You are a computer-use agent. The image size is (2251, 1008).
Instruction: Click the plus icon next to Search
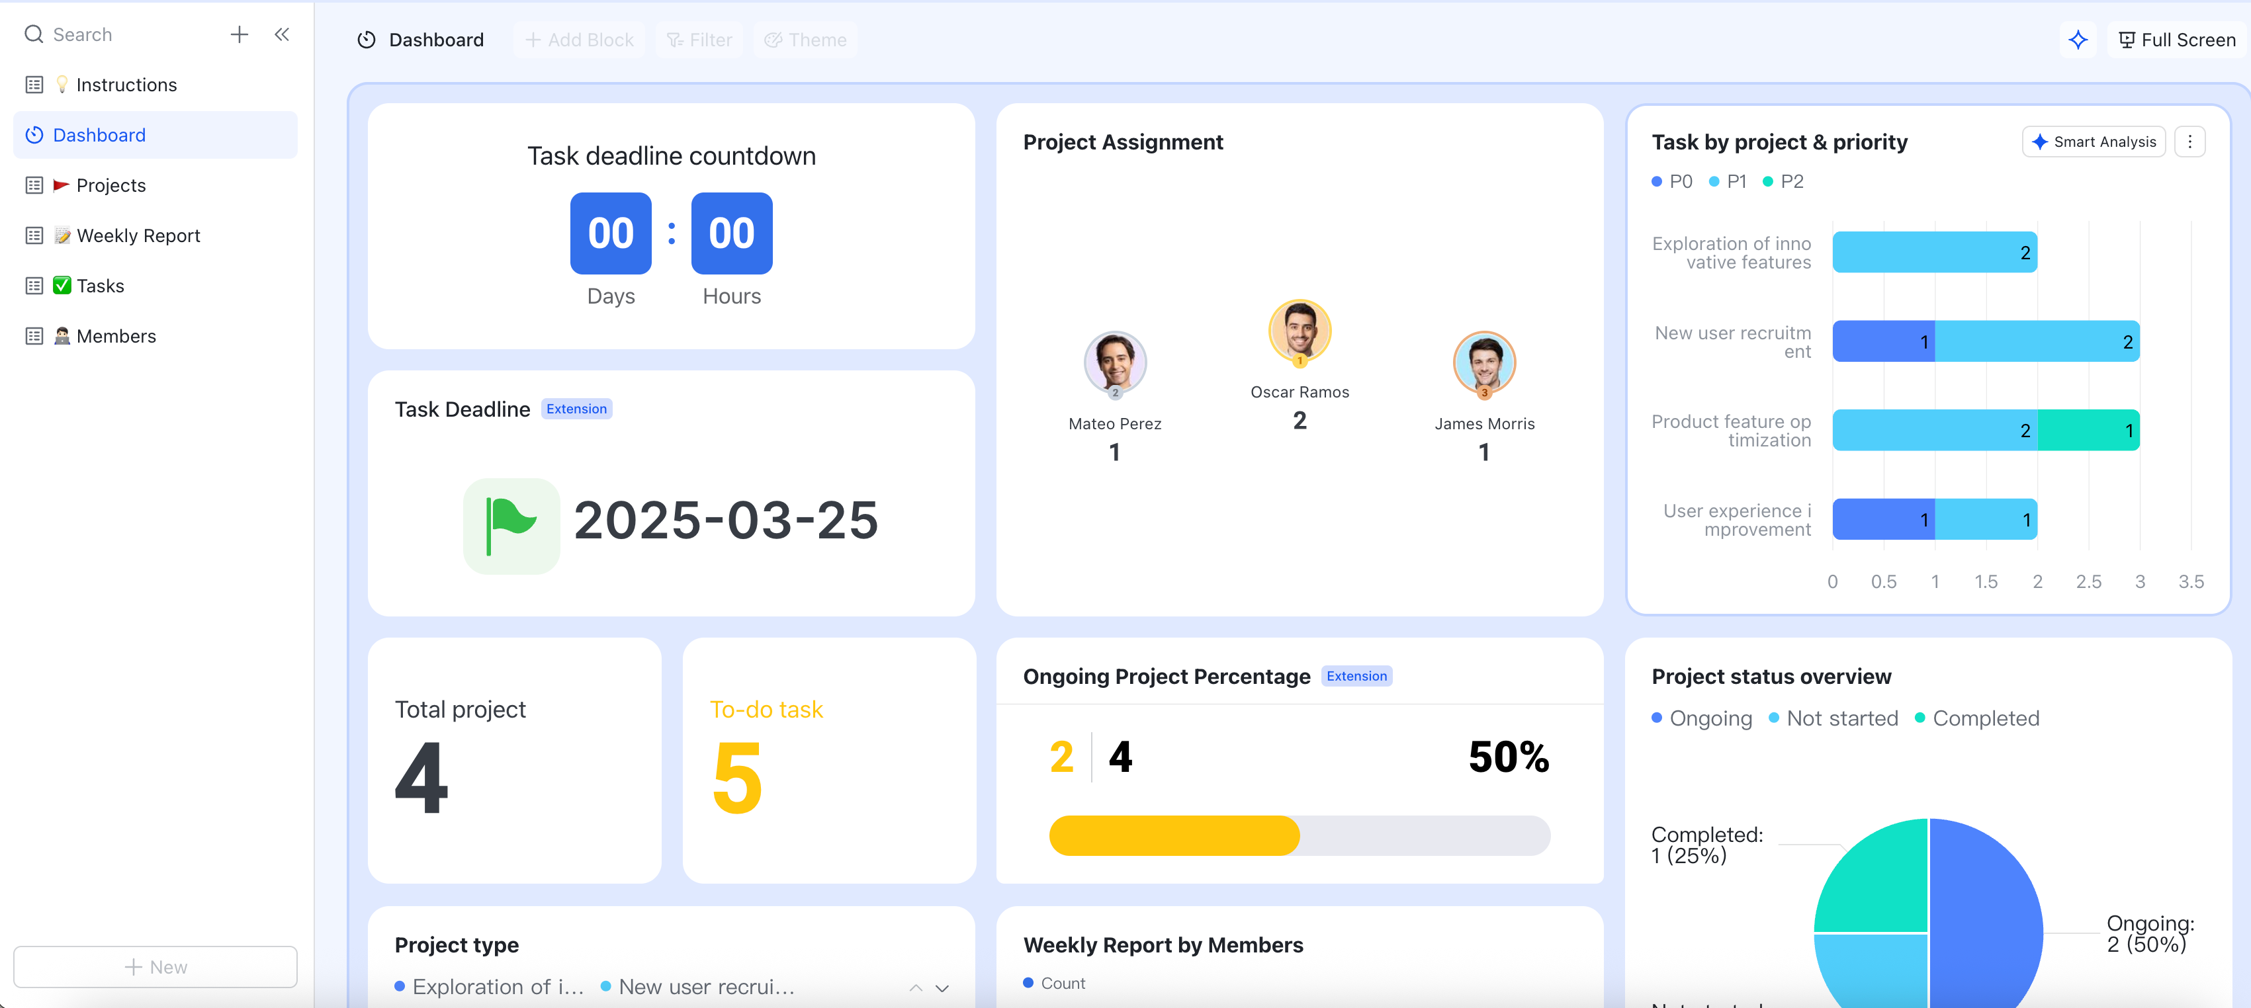point(240,34)
